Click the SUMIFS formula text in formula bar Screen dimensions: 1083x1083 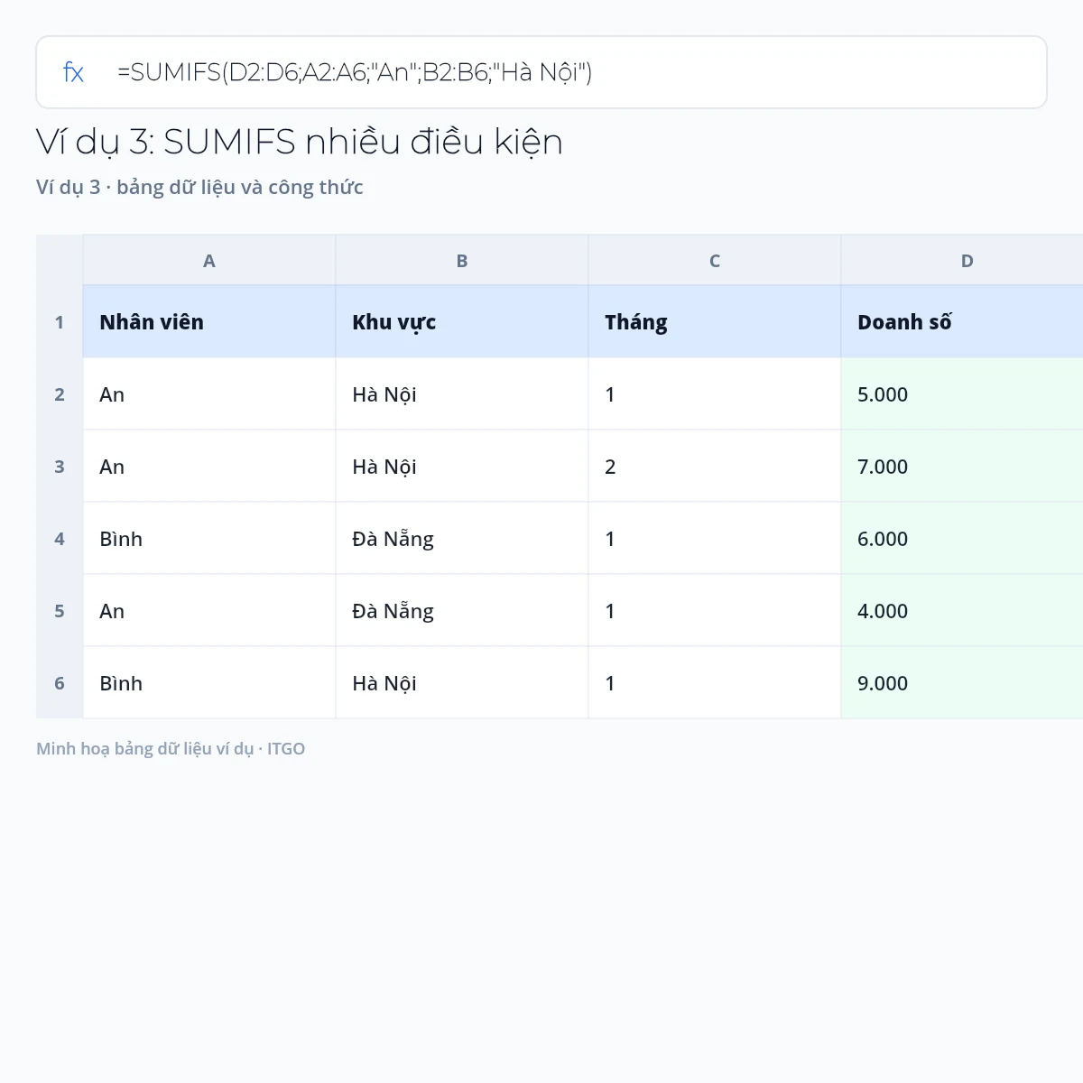(x=355, y=72)
